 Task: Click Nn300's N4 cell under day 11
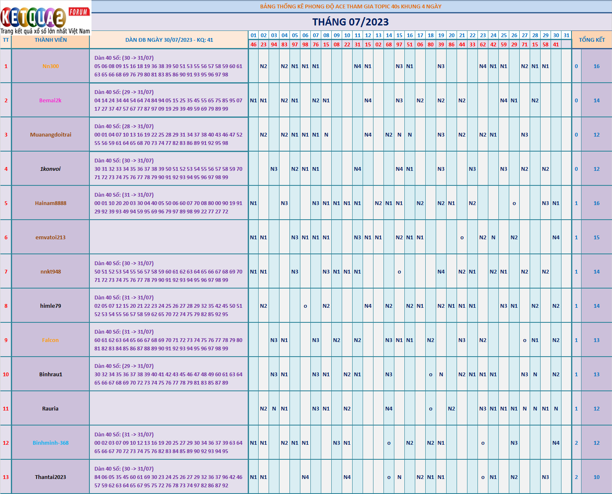click(x=358, y=66)
